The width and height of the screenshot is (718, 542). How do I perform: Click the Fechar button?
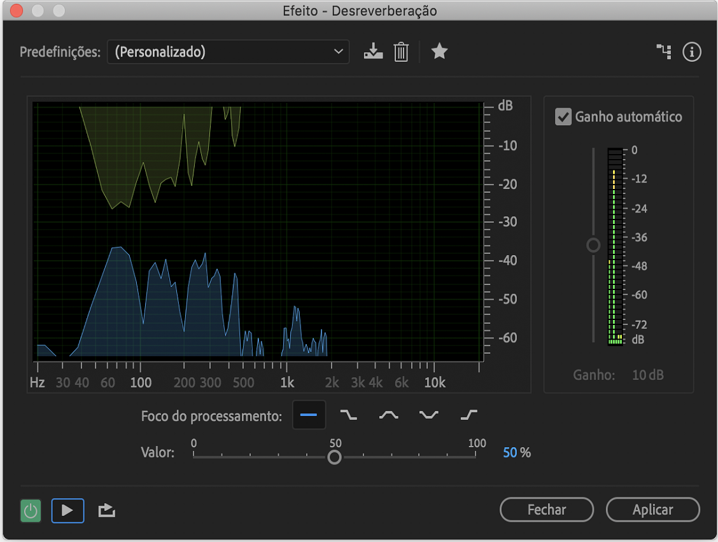[x=547, y=510]
